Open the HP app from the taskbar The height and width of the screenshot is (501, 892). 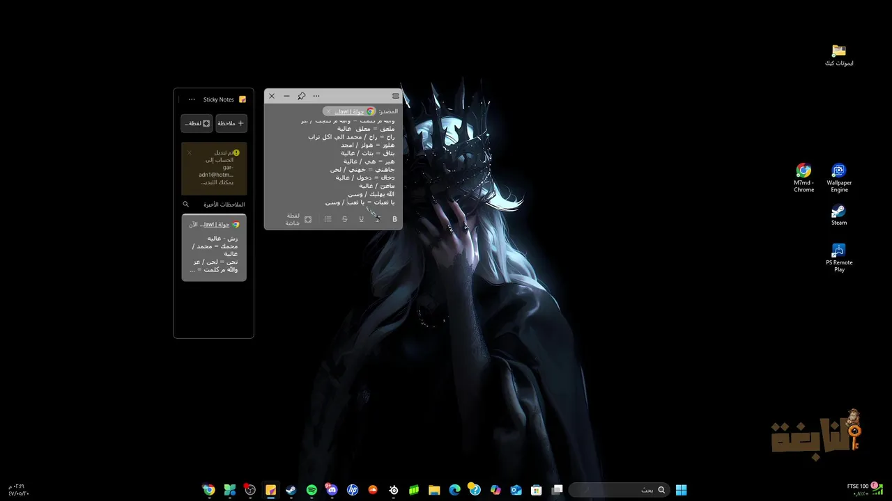click(x=353, y=490)
